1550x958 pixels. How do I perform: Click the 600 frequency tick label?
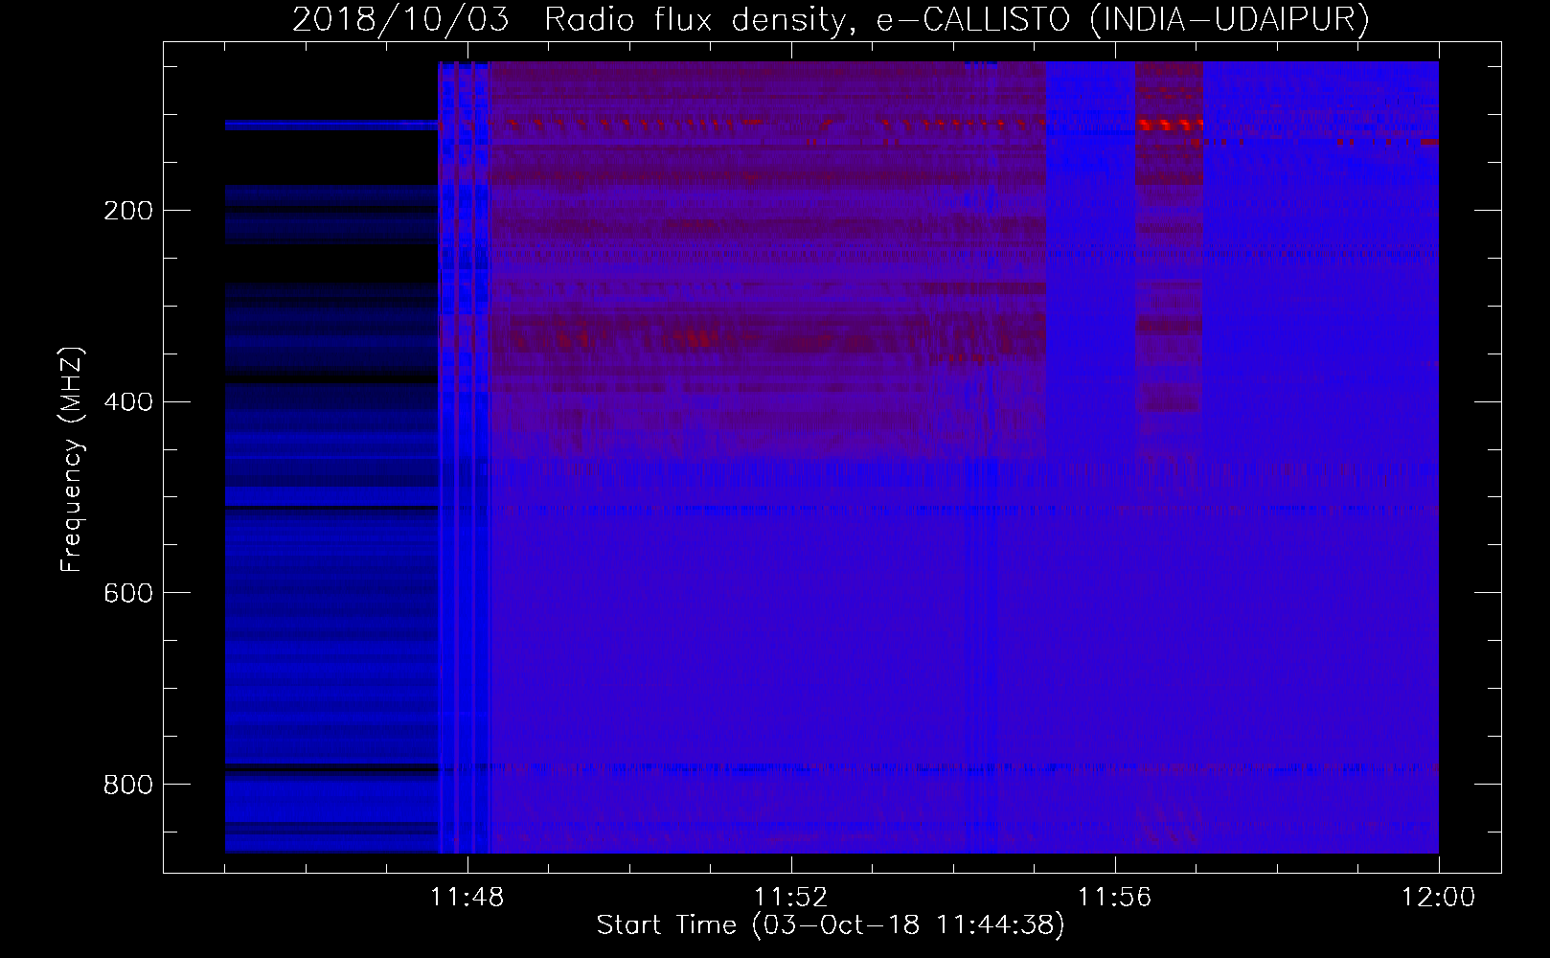(127, 593)
